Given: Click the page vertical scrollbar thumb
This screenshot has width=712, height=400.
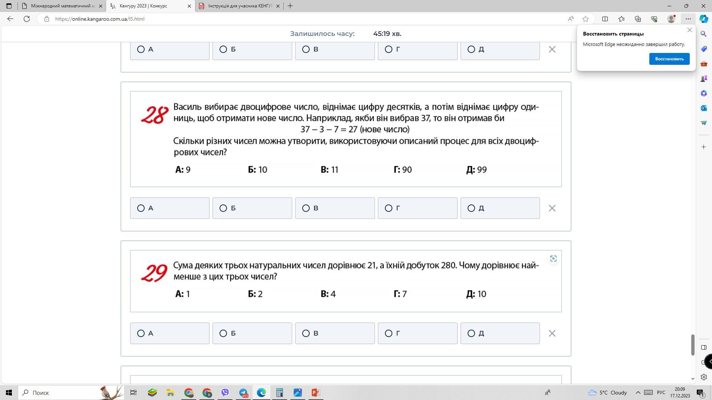Looking at the screenshot, I should click(x=692, y=344).
